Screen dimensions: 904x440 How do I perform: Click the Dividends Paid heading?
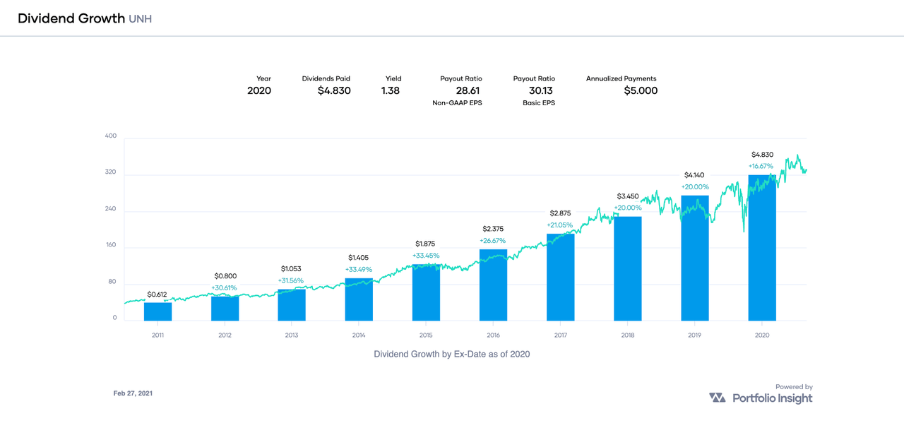coord(326,78)
